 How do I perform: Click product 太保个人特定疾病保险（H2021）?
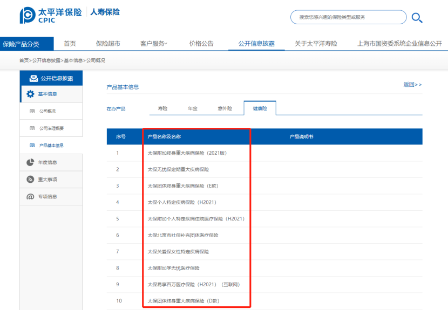pyautogui.click(x=182, y=202)
